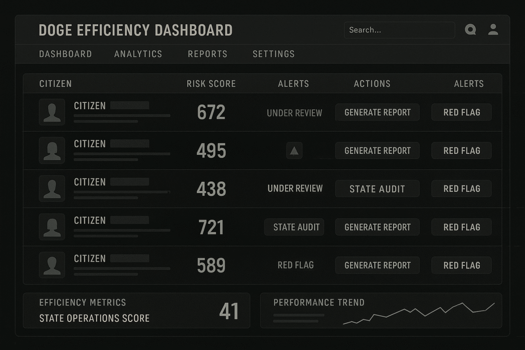Click Under Review status in 438 row
Viewport: 525px width, 350px height.
(x=295, y=189)
